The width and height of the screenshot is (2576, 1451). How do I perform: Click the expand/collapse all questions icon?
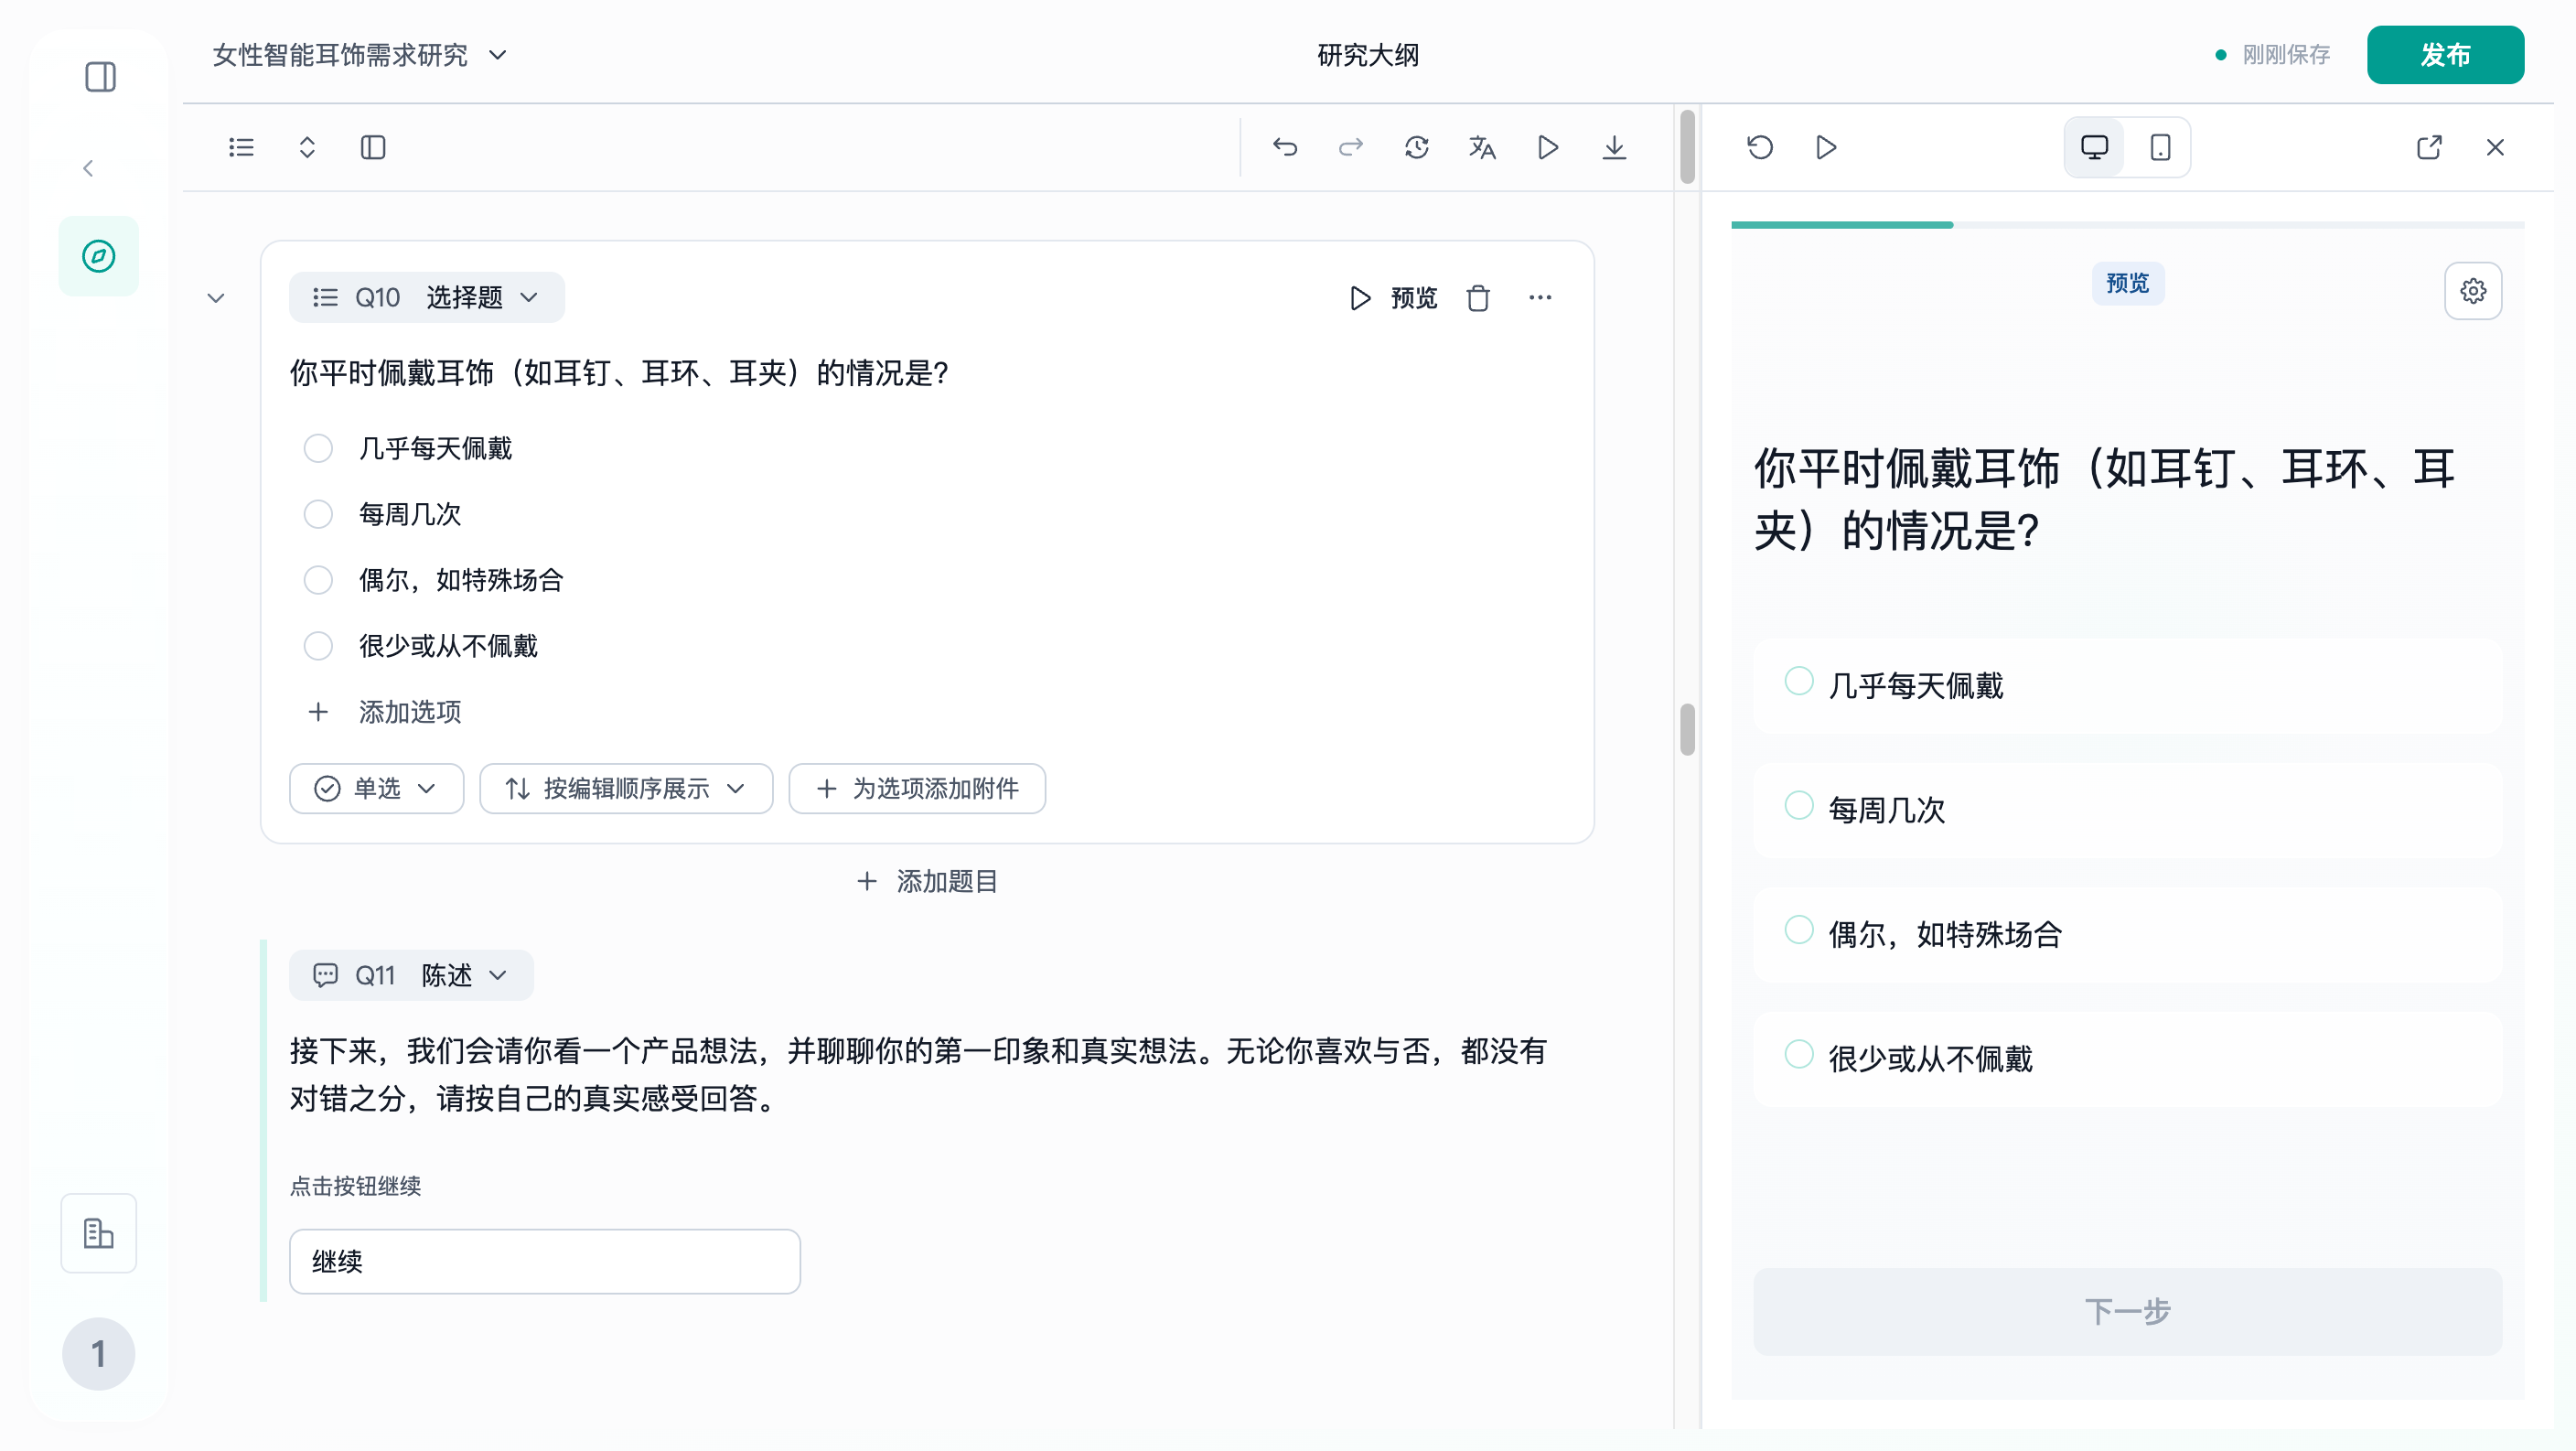point(307,148)
